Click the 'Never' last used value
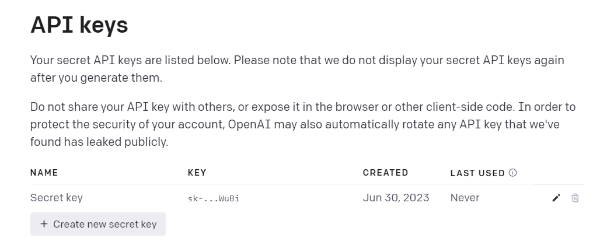Viewport: 600px width, 248px height. tap(465, 198)
